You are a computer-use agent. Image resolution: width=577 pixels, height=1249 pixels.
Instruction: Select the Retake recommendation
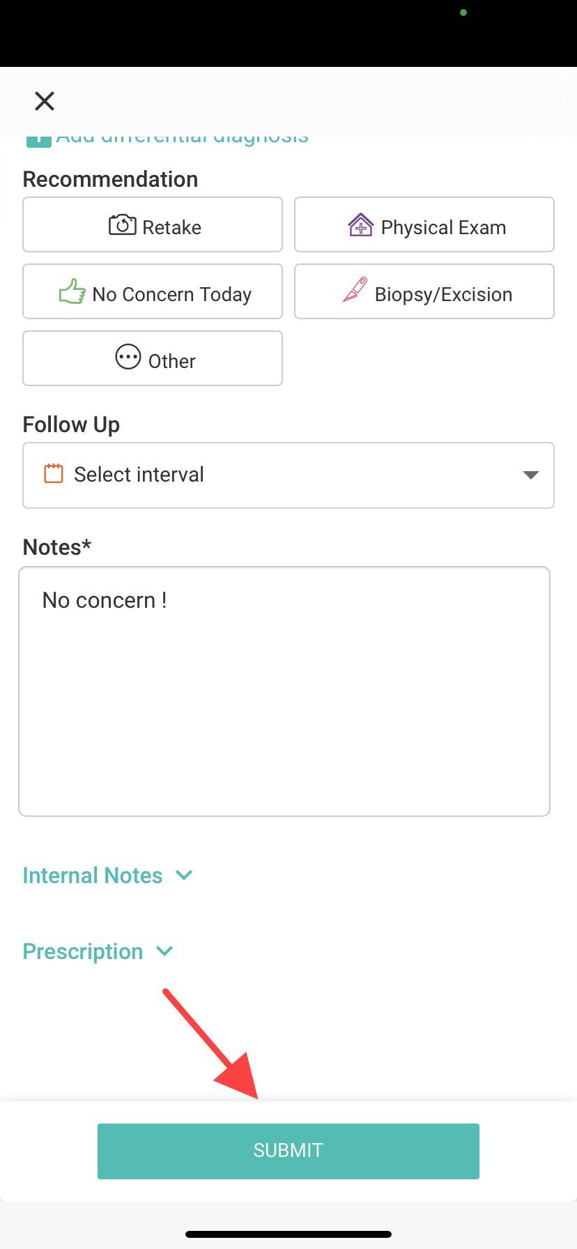tap(153, 224)
